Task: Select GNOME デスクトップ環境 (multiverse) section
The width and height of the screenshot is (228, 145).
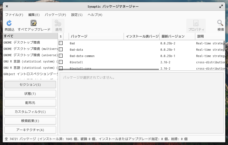Action: pos(30,49)
